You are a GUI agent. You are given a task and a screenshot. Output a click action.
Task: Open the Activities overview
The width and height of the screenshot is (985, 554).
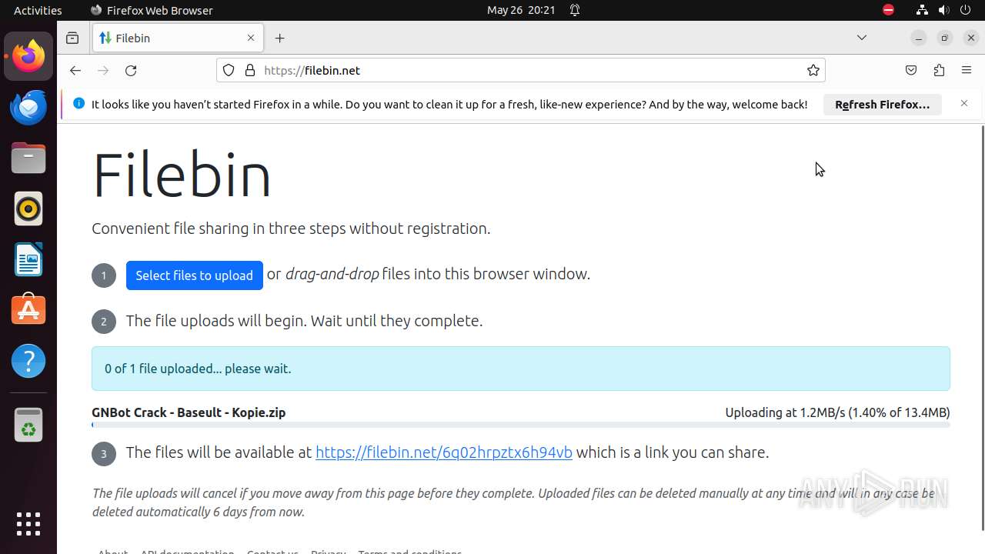38,10
